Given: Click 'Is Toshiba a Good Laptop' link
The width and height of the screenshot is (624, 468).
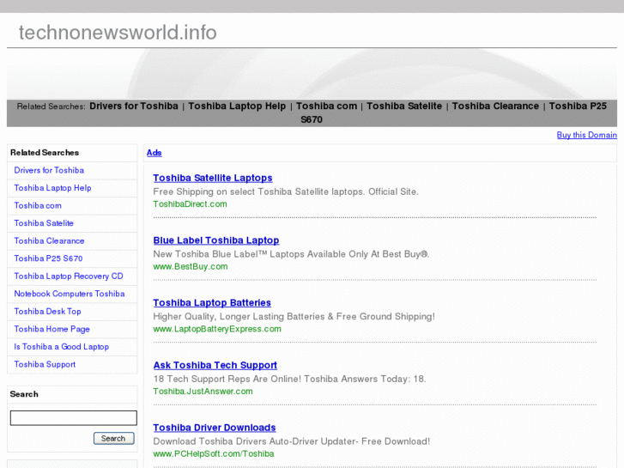Looking at the screenshot, I should coord(61,347).
